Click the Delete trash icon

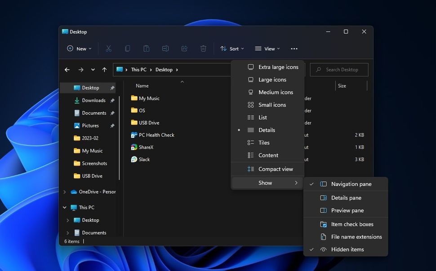pyautogui.click(x=203, y=48)
